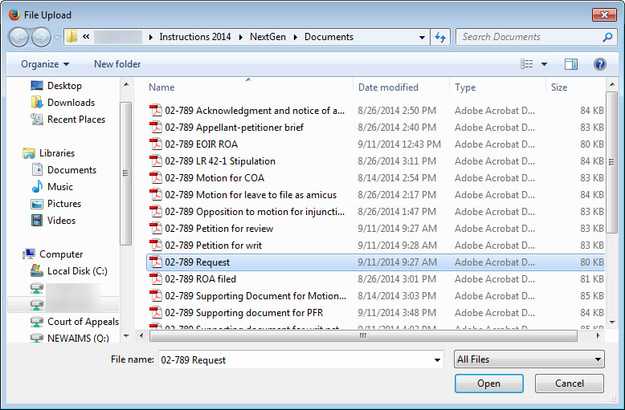This screenshot has width=625, height=410.
Task: Click the Back navigation arrow
Action: pyautogui.click(x=20, y=37)
